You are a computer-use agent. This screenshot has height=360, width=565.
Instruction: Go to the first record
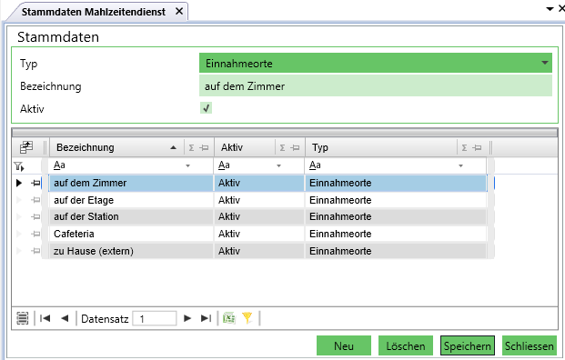[x=45, y=318]
